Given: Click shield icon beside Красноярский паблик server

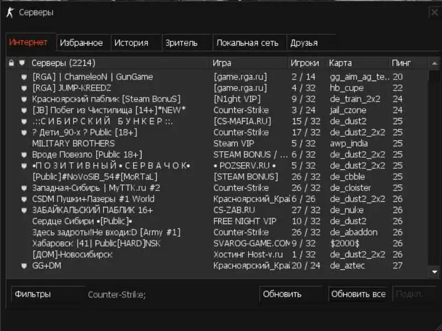Looking at the screenshot, I should [x=24, y=99].
